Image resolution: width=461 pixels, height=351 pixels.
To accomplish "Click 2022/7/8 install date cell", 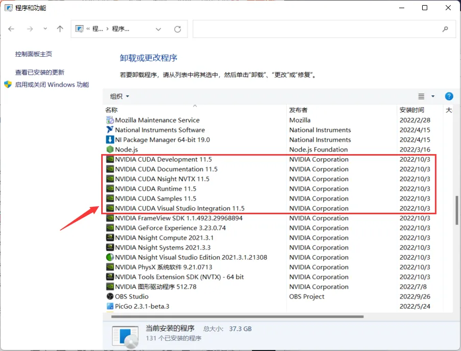I will (413, 287).
